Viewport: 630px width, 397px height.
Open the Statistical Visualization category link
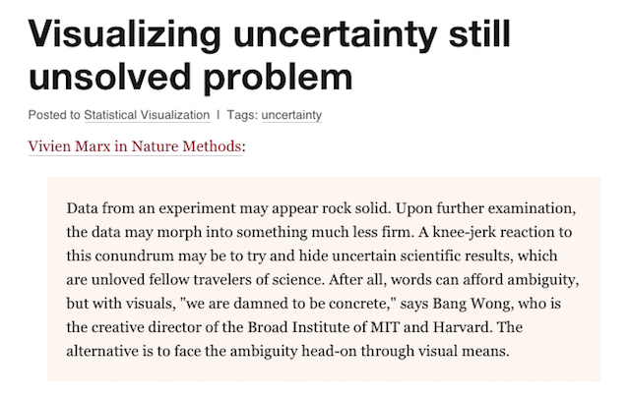point(147,115)
